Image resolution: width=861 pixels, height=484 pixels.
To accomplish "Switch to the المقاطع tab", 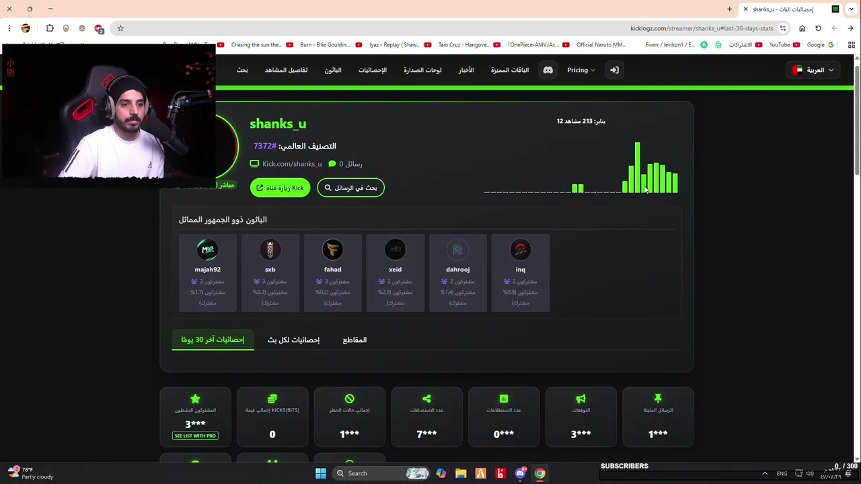I will coord(354,339).
